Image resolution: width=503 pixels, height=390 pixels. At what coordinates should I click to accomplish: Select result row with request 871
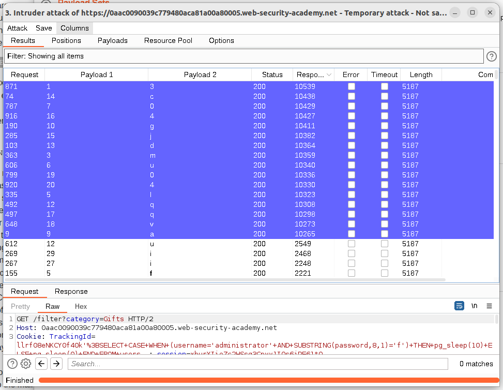click(249, 86)
